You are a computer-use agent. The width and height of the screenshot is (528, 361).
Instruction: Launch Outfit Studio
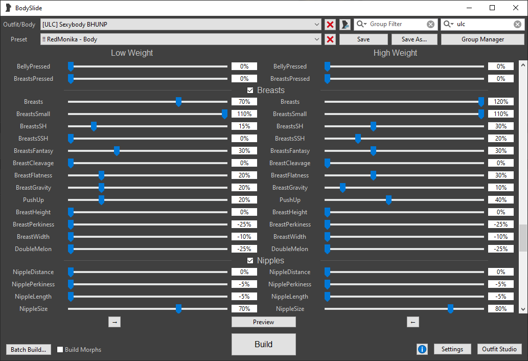click(x=499, y=349)
